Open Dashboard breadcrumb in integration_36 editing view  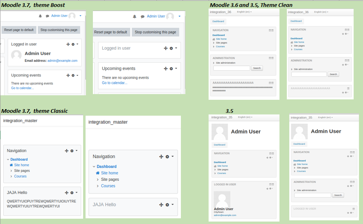pyautogui.click(x=296, y=21)
